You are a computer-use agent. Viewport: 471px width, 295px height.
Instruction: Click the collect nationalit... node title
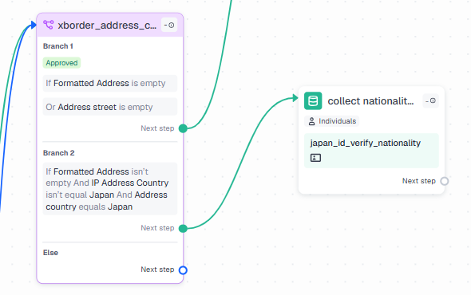tap(370, 101)
